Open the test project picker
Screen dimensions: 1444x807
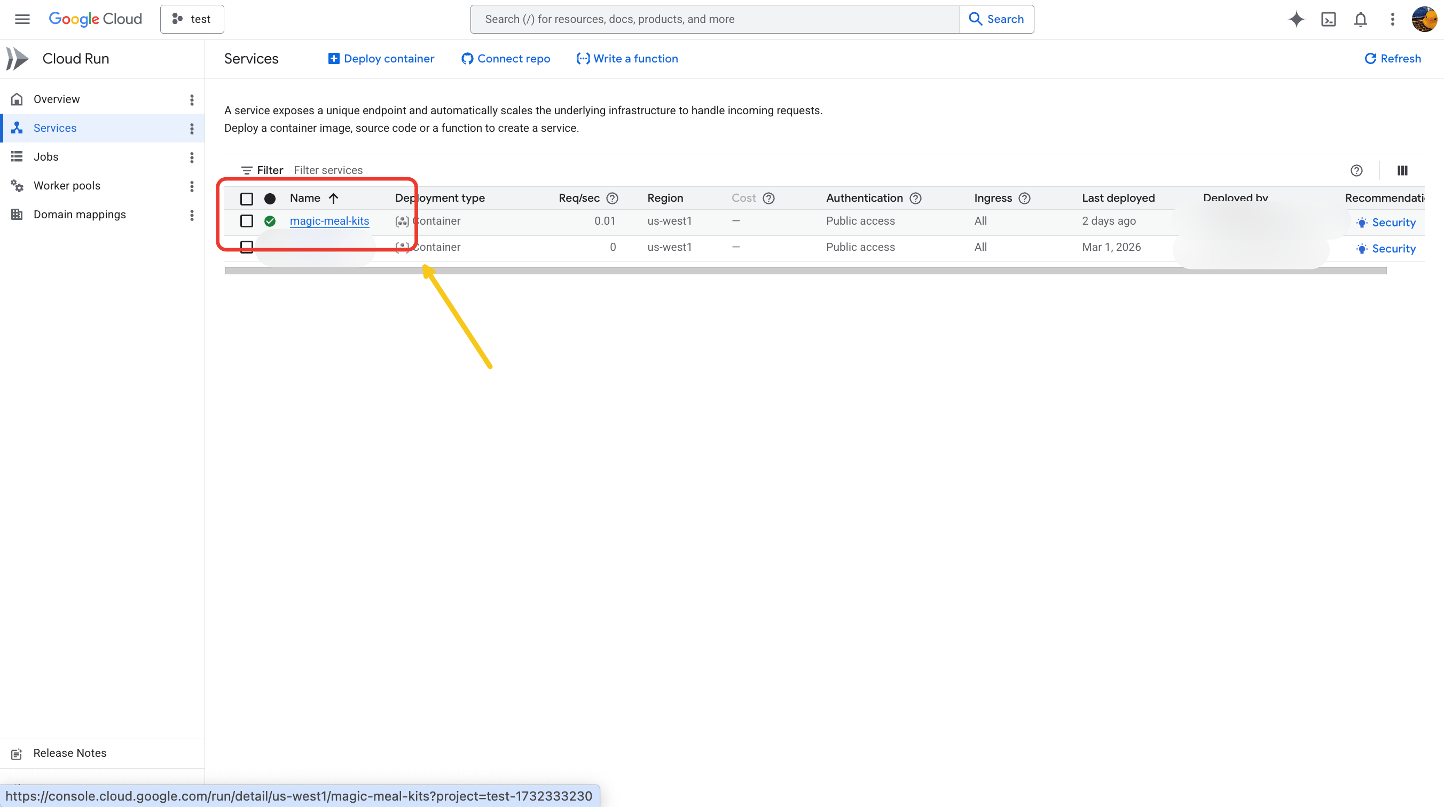192,19
